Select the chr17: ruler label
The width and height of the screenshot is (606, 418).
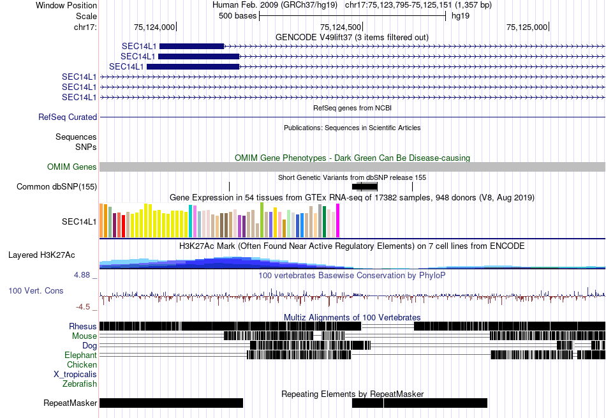(85, 27)
